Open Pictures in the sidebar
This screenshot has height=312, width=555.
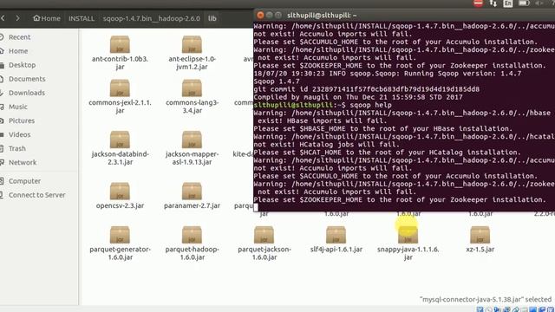click(x=22, y=120)
